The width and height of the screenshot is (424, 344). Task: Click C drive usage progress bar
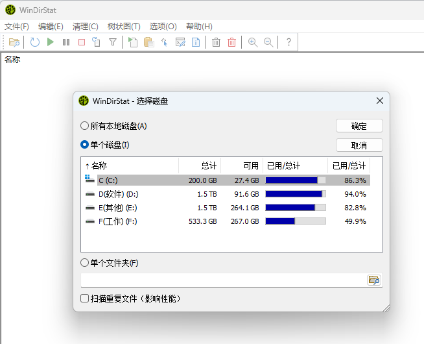coord(296,180)
